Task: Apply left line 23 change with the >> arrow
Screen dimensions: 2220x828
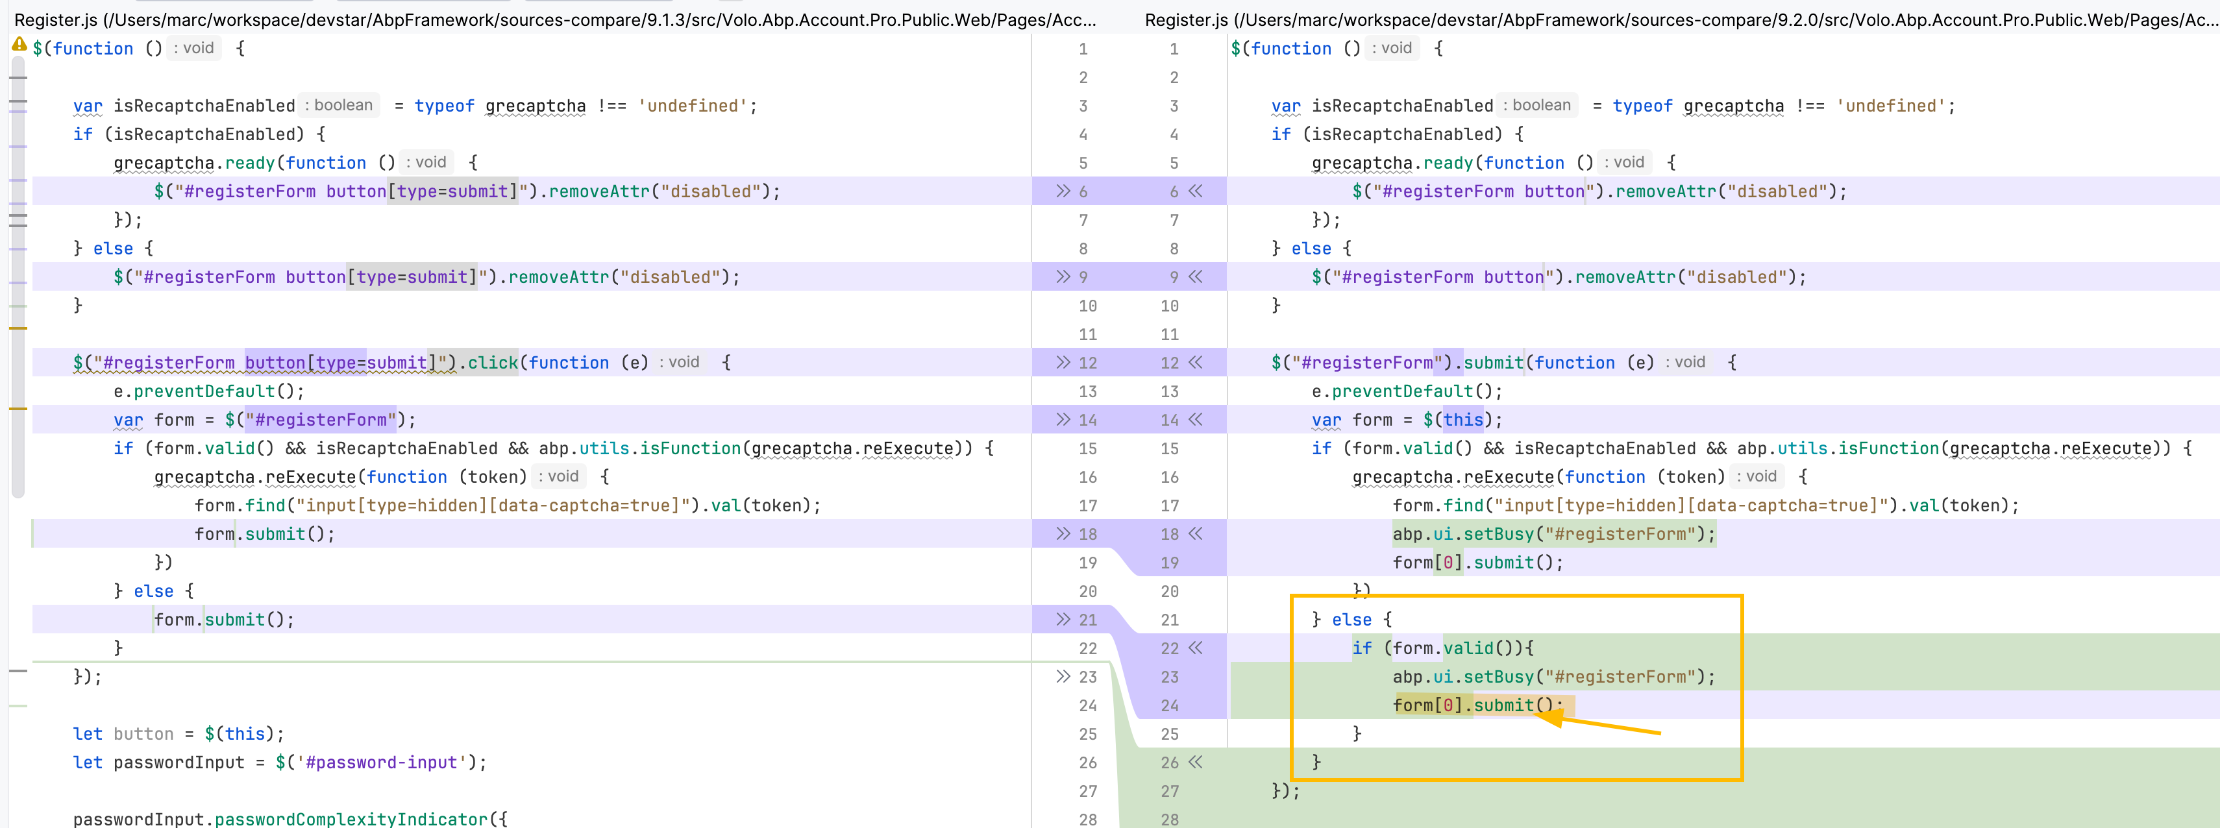Action: tap(1063, 676)
